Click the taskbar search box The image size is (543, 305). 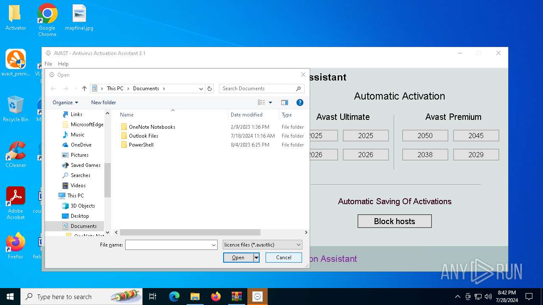(x=82, y=297)
